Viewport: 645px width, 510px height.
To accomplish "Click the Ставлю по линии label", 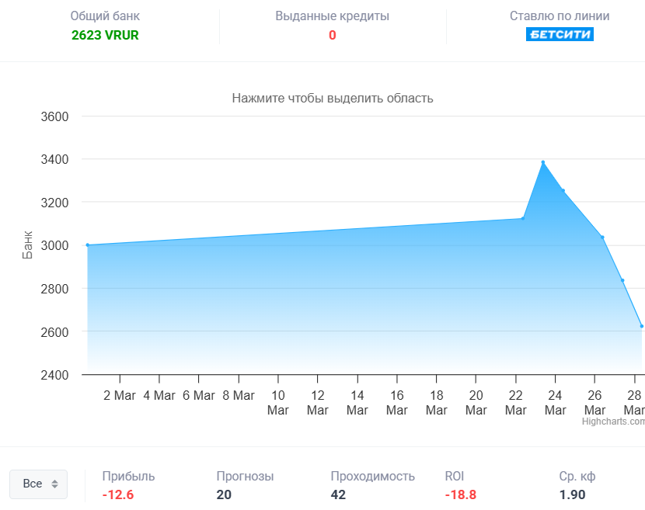I will coord(560,16).
